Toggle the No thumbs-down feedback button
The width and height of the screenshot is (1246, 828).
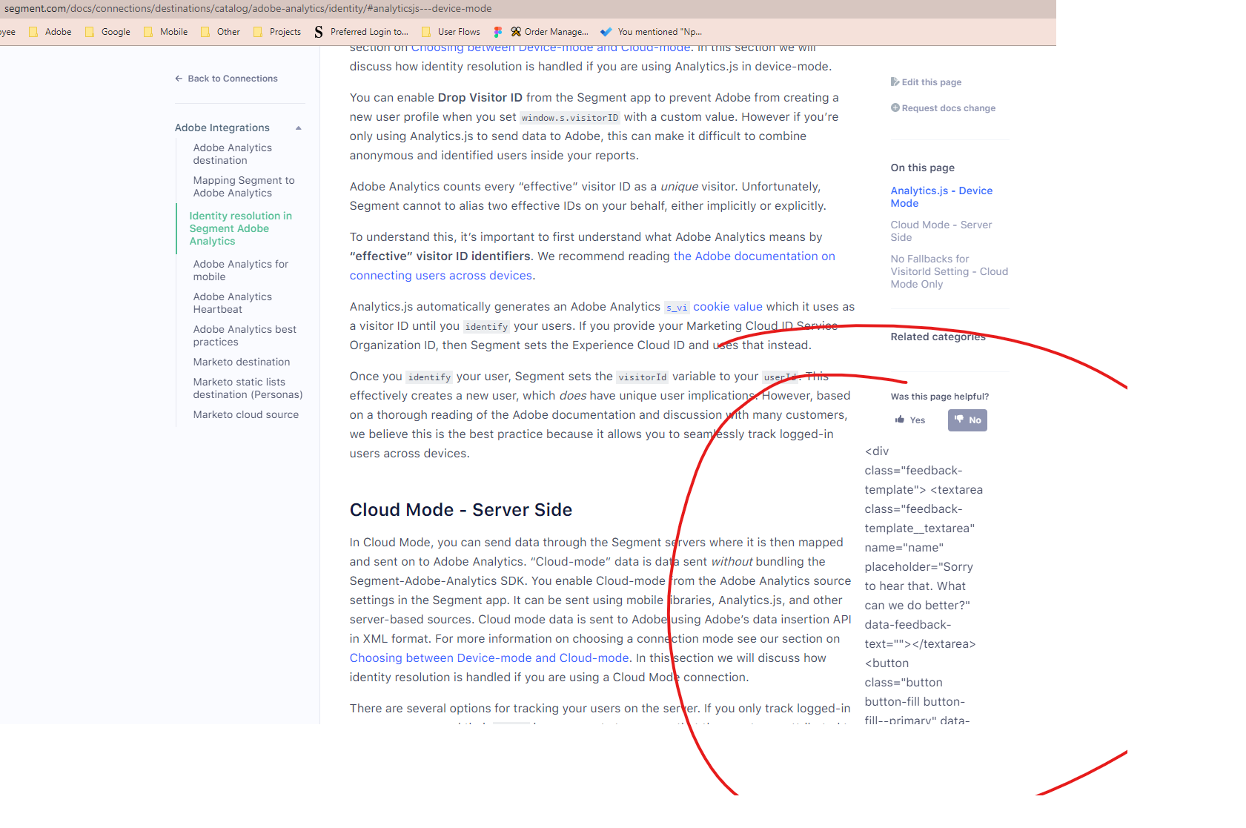[x=967, y=420]
